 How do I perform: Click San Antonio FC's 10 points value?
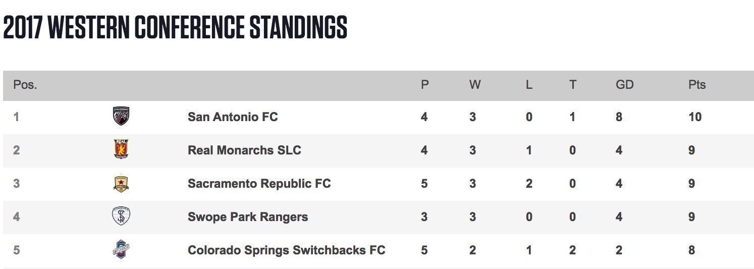(x=695, y=117)
